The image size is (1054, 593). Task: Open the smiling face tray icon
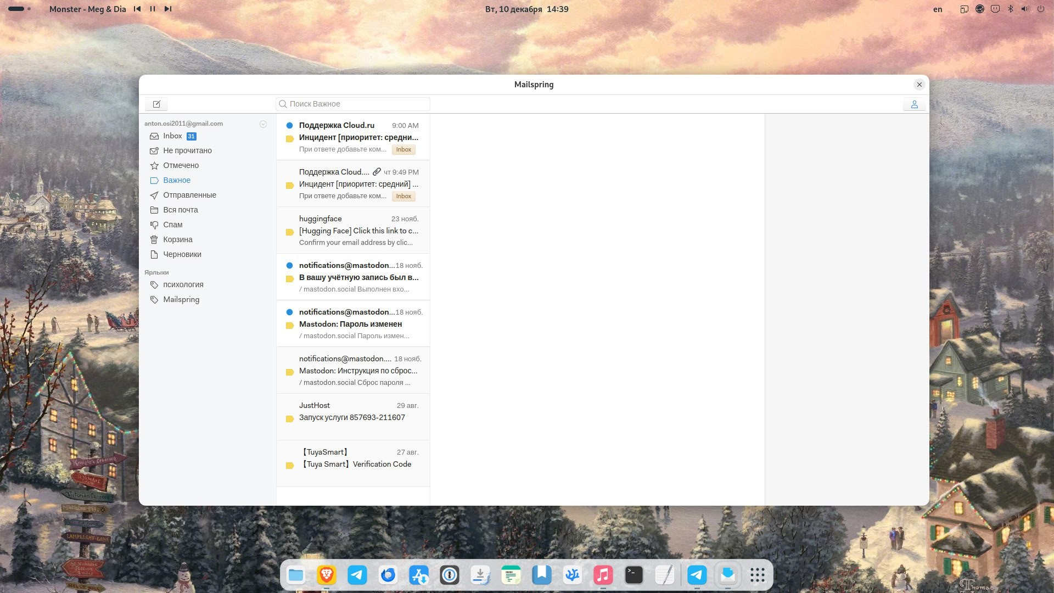995,9
